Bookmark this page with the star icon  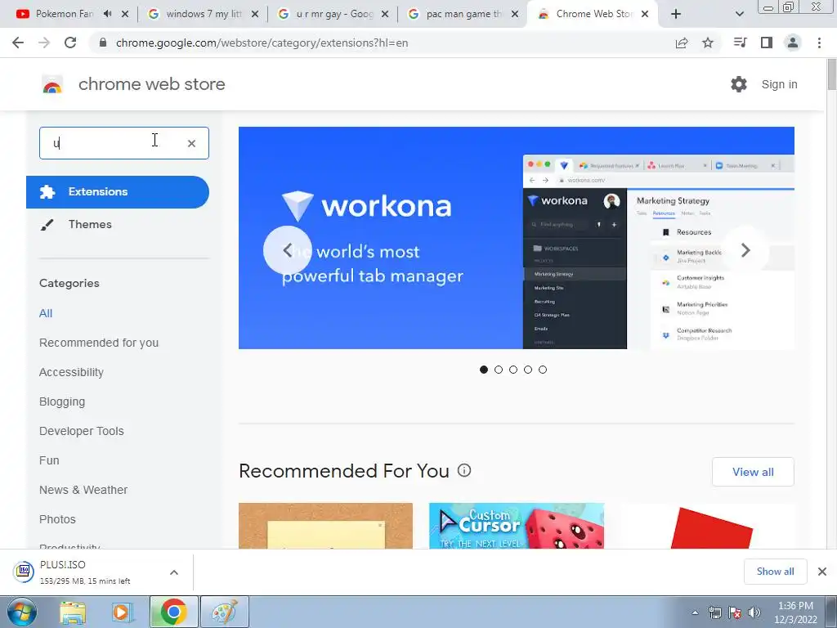pos(708,43)
